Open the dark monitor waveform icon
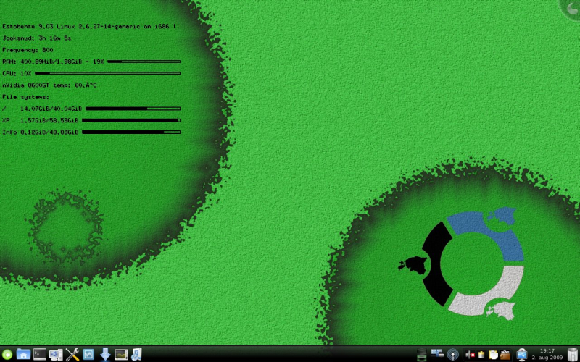Screen dimensions: 580x362 tap(121, 355)
